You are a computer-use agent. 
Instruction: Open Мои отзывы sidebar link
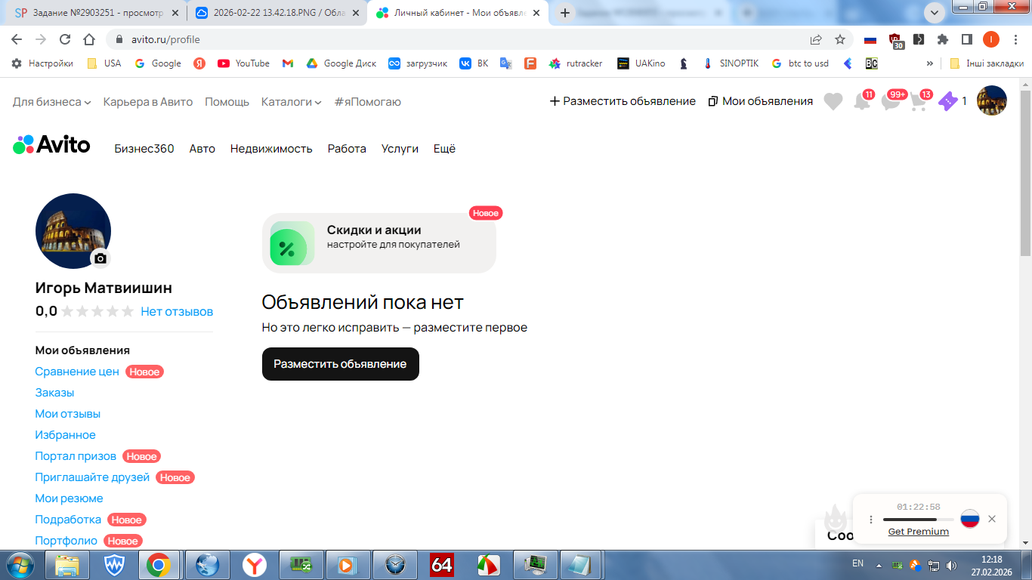pyautogui.click(x=68, y=414)
